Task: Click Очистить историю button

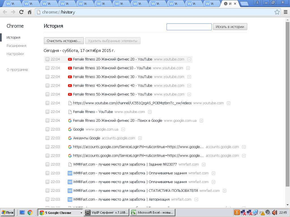Action: click(64, 41)
